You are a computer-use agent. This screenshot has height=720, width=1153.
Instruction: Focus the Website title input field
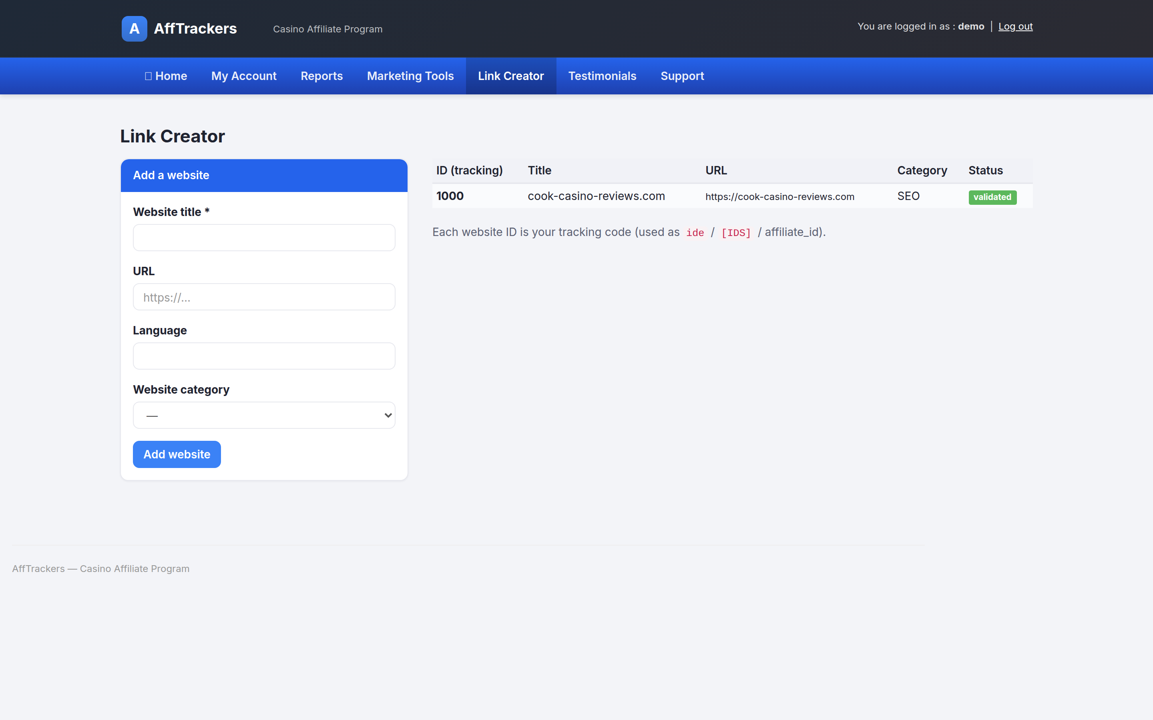click(x=264, y=238)
